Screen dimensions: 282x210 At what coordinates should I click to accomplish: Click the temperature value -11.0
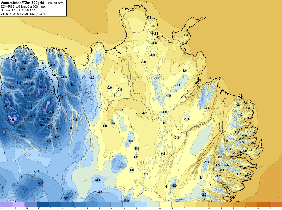coord(45,120)
